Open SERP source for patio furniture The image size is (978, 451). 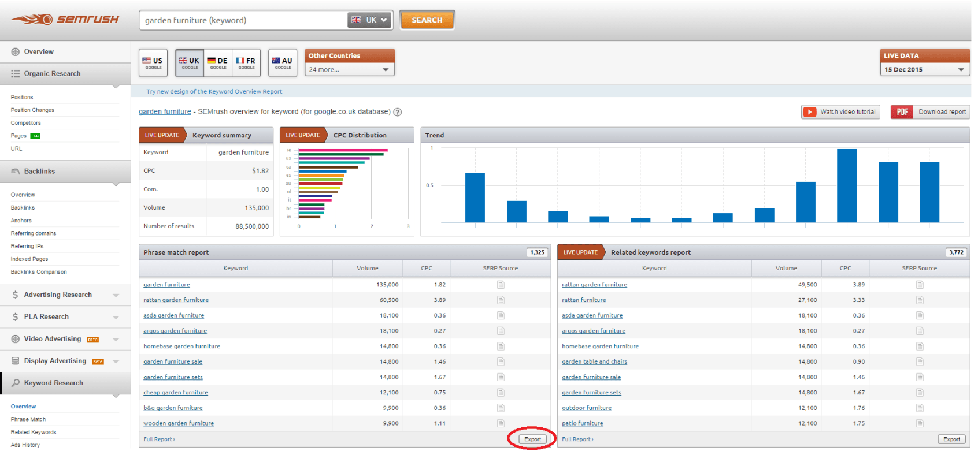pyautogui.click(x=920, y=423)
